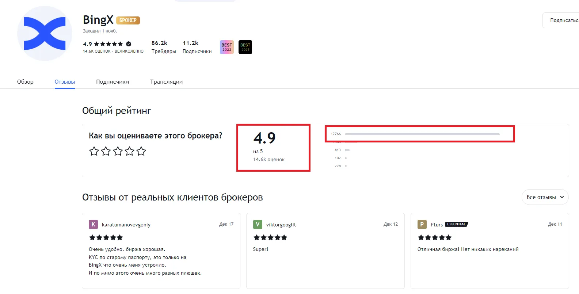Select the Отзывы tab
579x294 pixels.
coord(65,82)
